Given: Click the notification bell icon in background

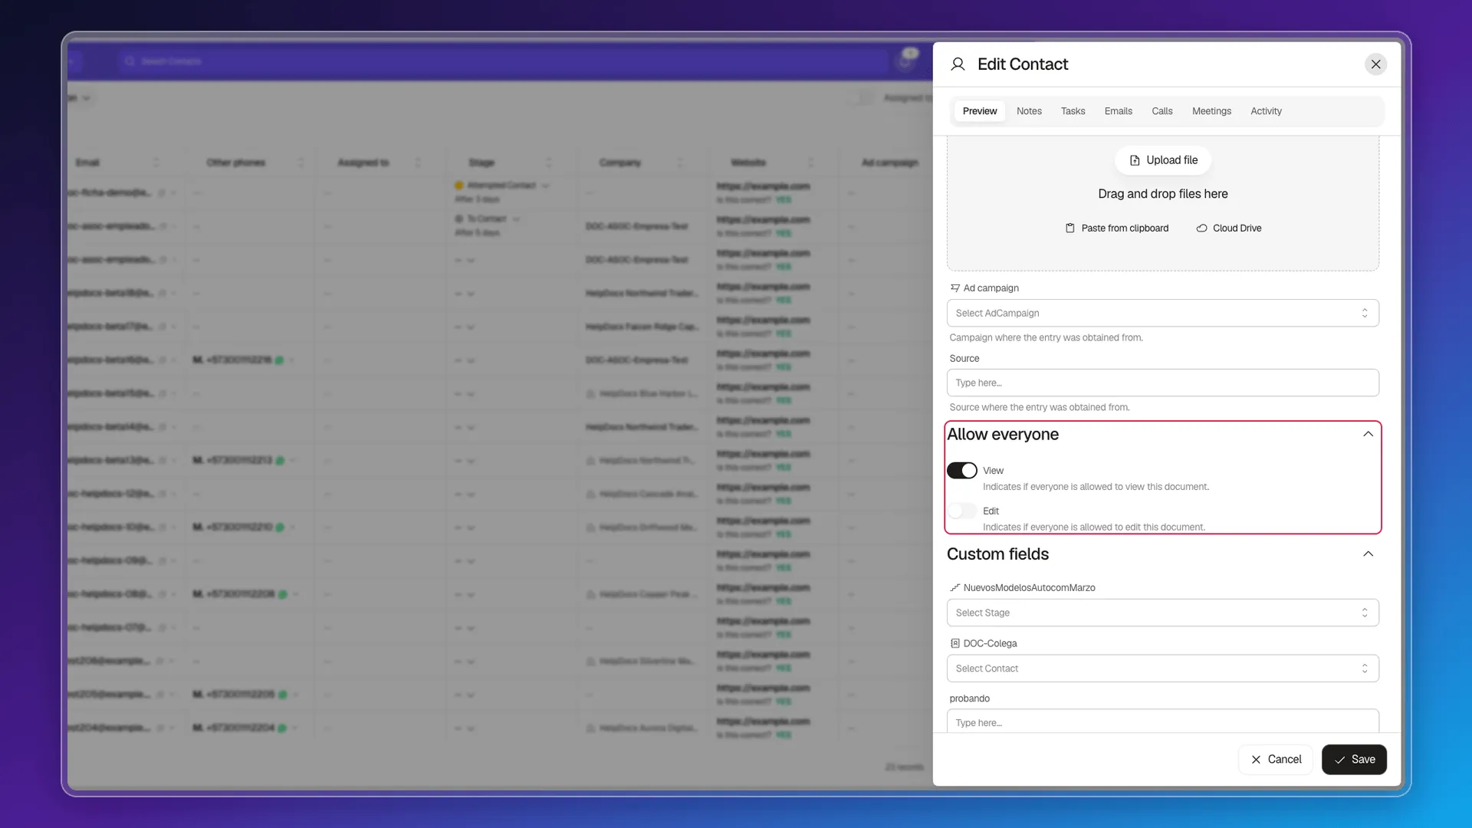Looking at the screenshot, I should click(905, 61).
